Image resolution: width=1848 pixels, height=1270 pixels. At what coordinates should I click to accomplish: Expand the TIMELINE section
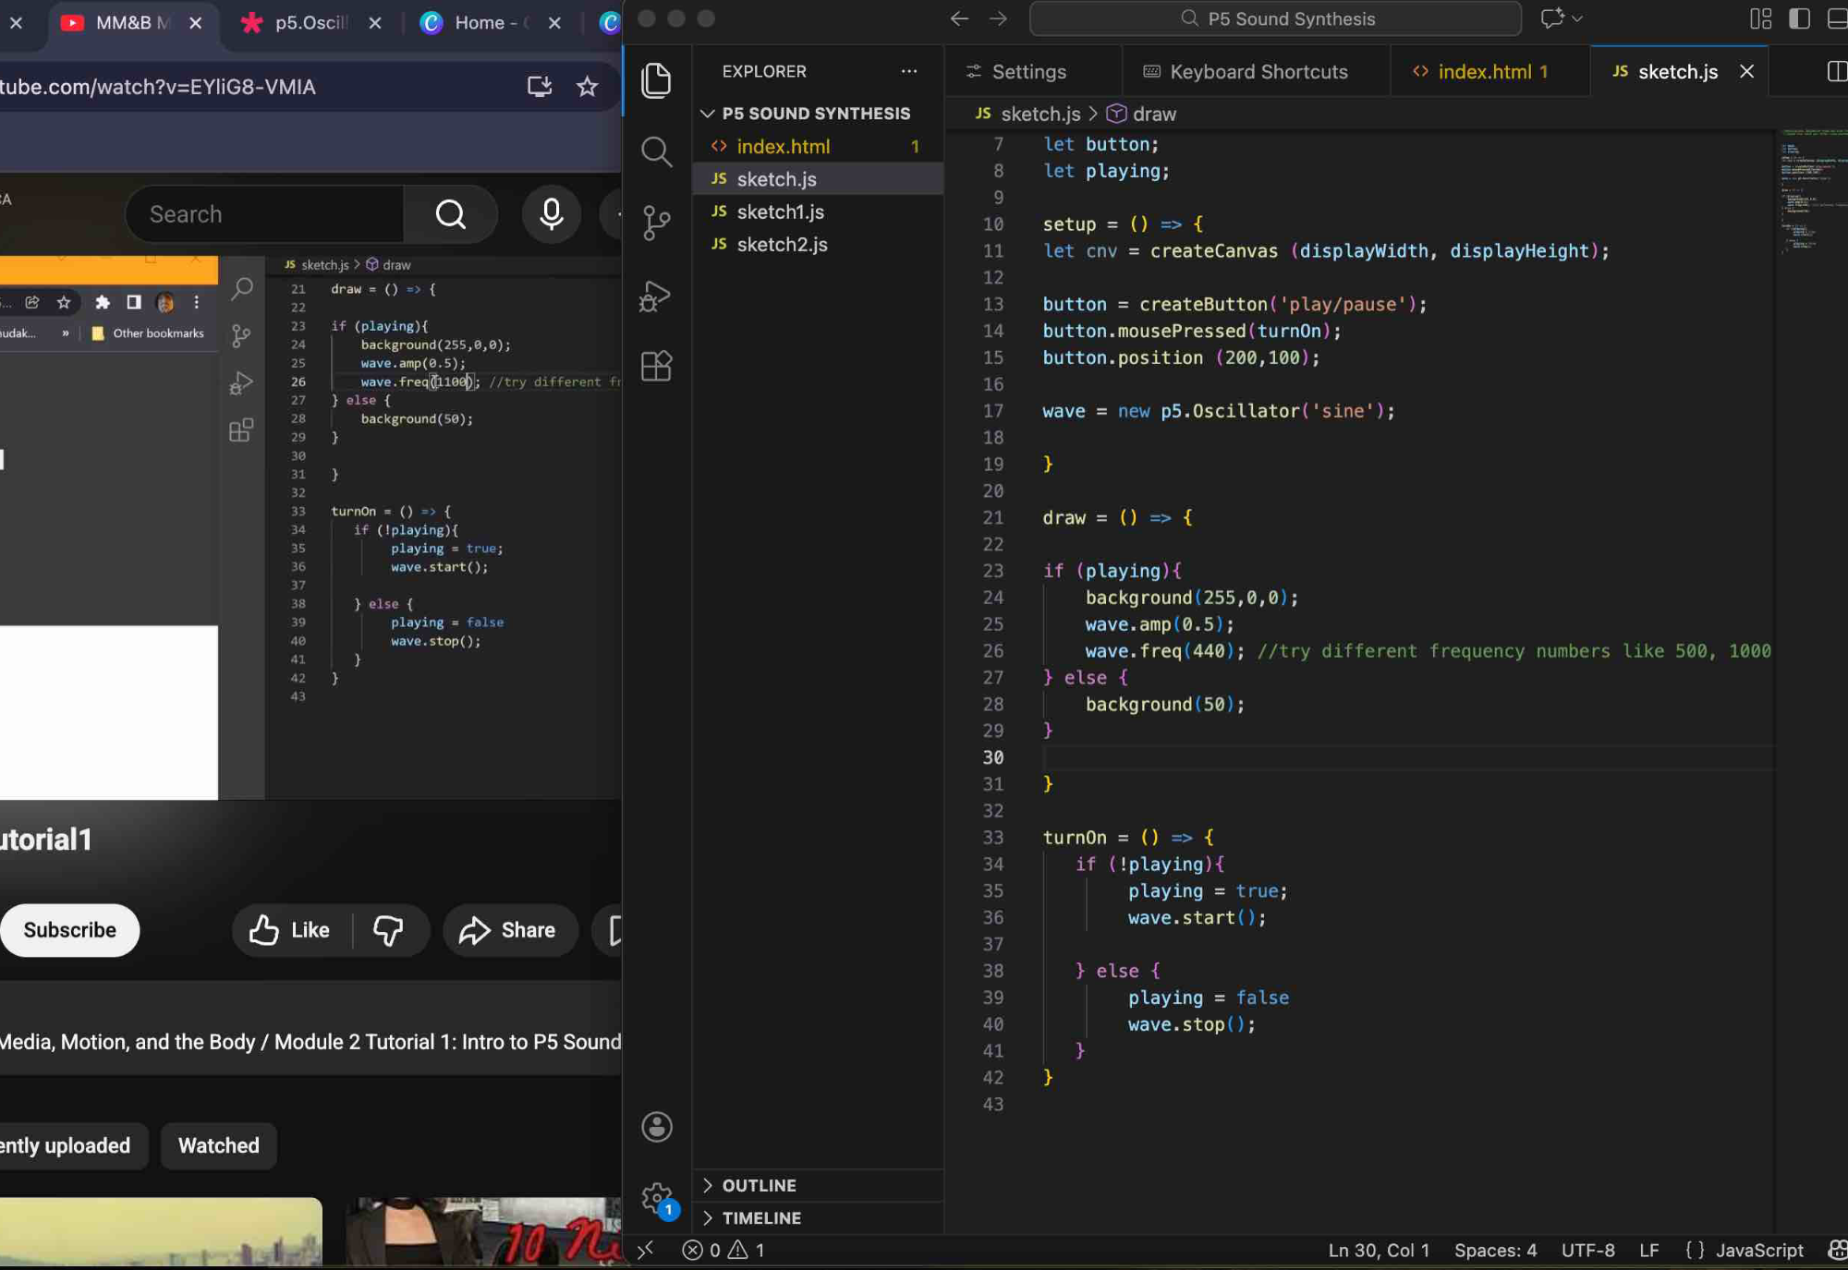(x=818, y=1217)
